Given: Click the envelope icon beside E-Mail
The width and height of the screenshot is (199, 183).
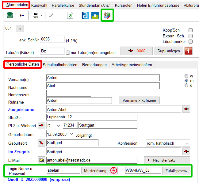Looking at the screenshot, I should [x=41, y=160].
